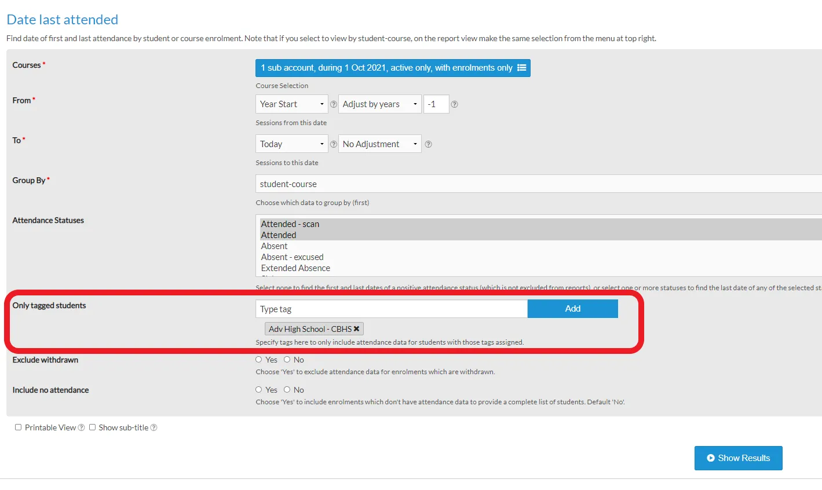Select No for Include no attendance
Viewport: 822px width, 490px height.
point(287,389)
